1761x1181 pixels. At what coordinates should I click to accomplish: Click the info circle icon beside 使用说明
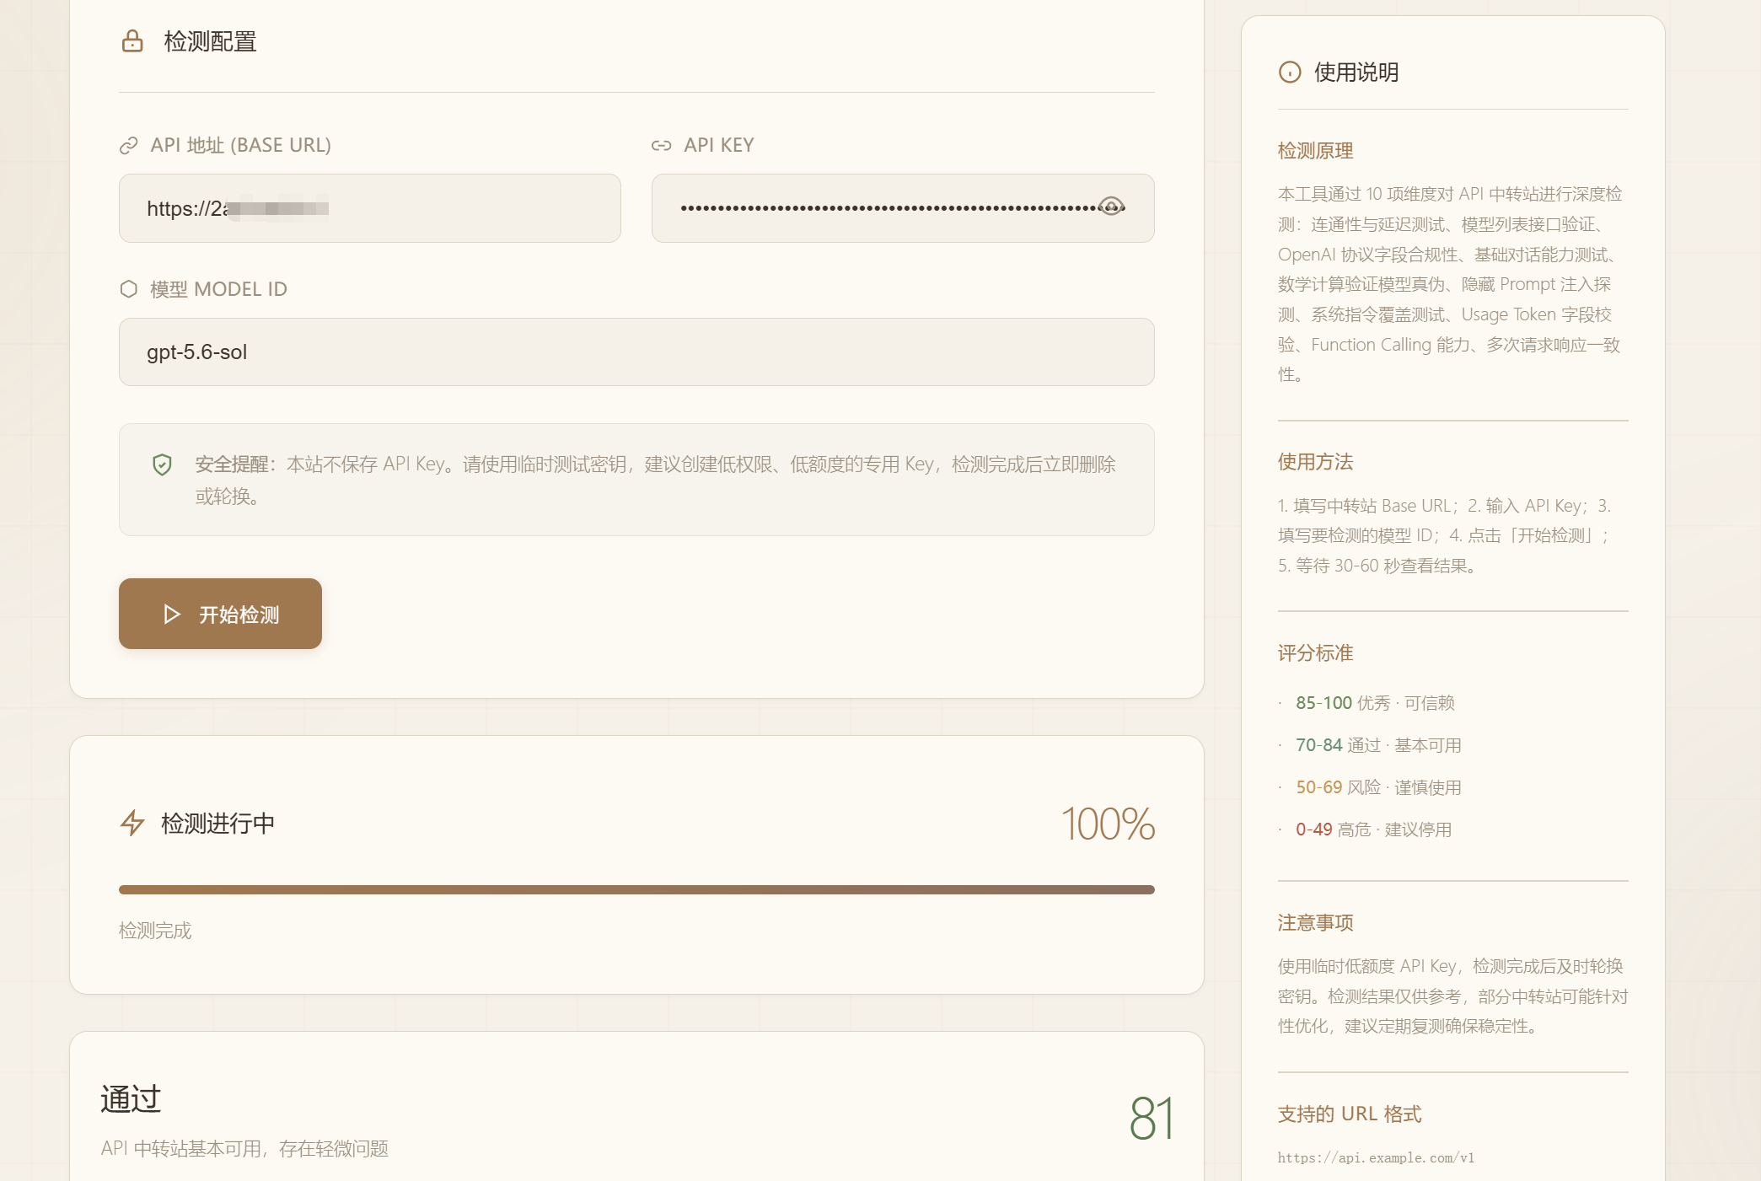tap(1290, 72)
